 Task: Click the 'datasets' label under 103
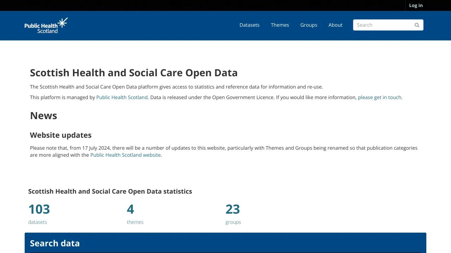[37, 222]
